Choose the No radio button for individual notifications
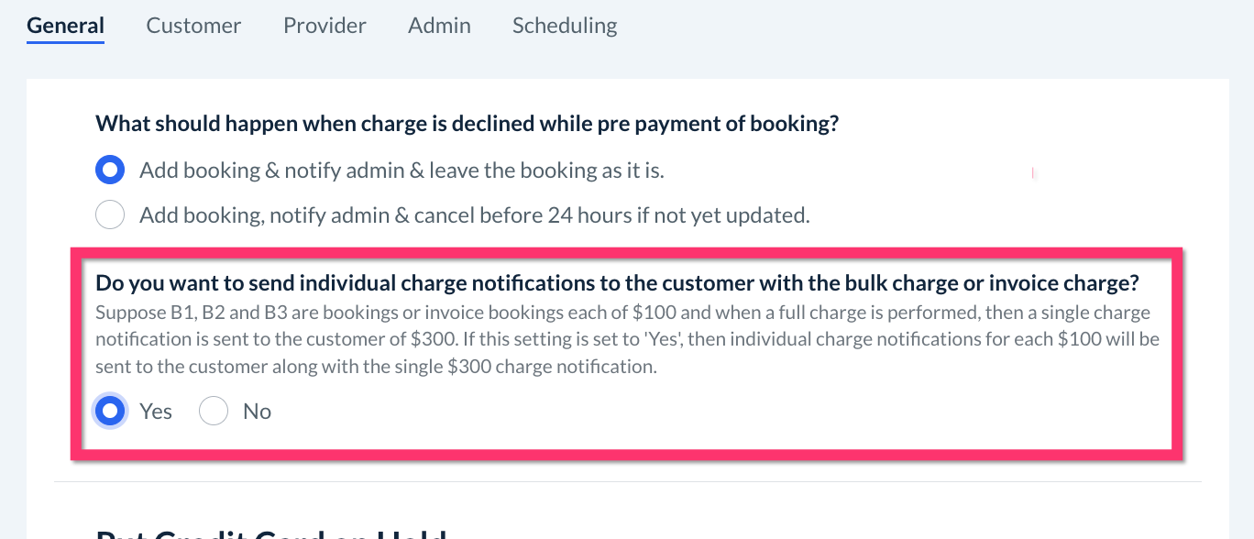This screenshot has width=1254, height=539. pos(214,412)
